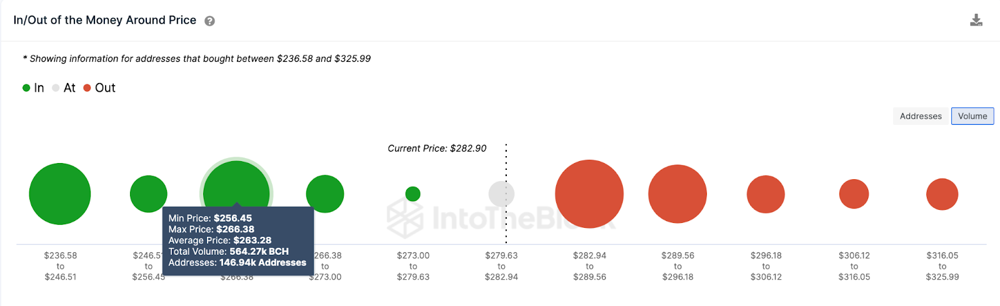Select red bubble for $306.12 to $316.05
Viewport: 1000px width, 306px height.
[854, 194]
